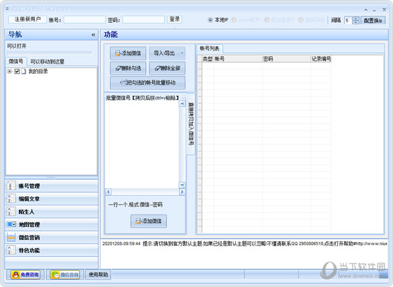Viewport: 393px width, 287px height.
Task: Click the 陌生人 sidebar icon
Action: click(10, 212)
